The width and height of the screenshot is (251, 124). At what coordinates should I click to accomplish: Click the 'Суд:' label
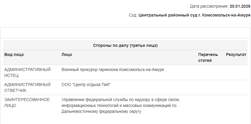pyautogui.click(x=133, y=15)
